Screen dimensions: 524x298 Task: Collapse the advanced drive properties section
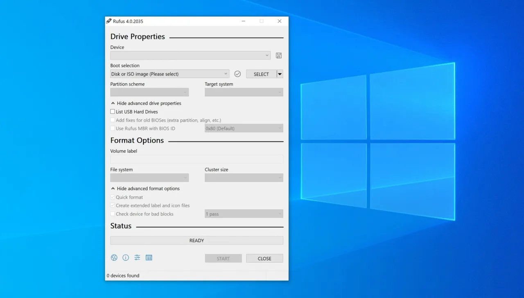click(146, 103)
